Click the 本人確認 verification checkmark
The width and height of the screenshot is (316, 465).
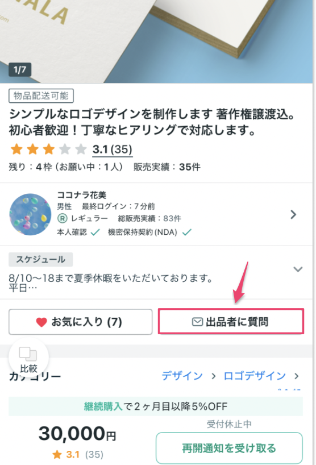pyautogui.click(x=95, y=232)
